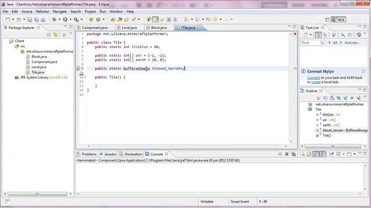Click the Save All toolbar icon
The width and height of the screenshot is (371, 208).
pyautogui.click(x=36, y=20)
